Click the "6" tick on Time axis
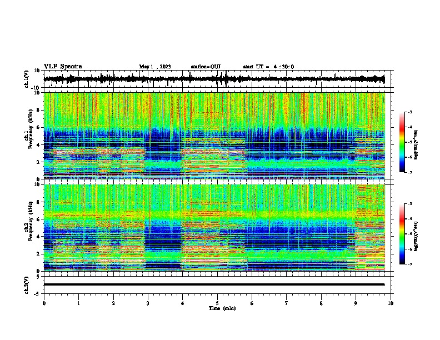The height and width of the screenshot is (340, 440). (252, 303)
